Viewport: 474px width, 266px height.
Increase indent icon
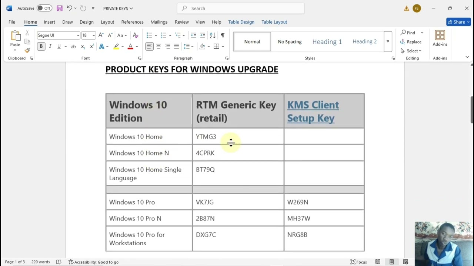click(x=203, y=35)
